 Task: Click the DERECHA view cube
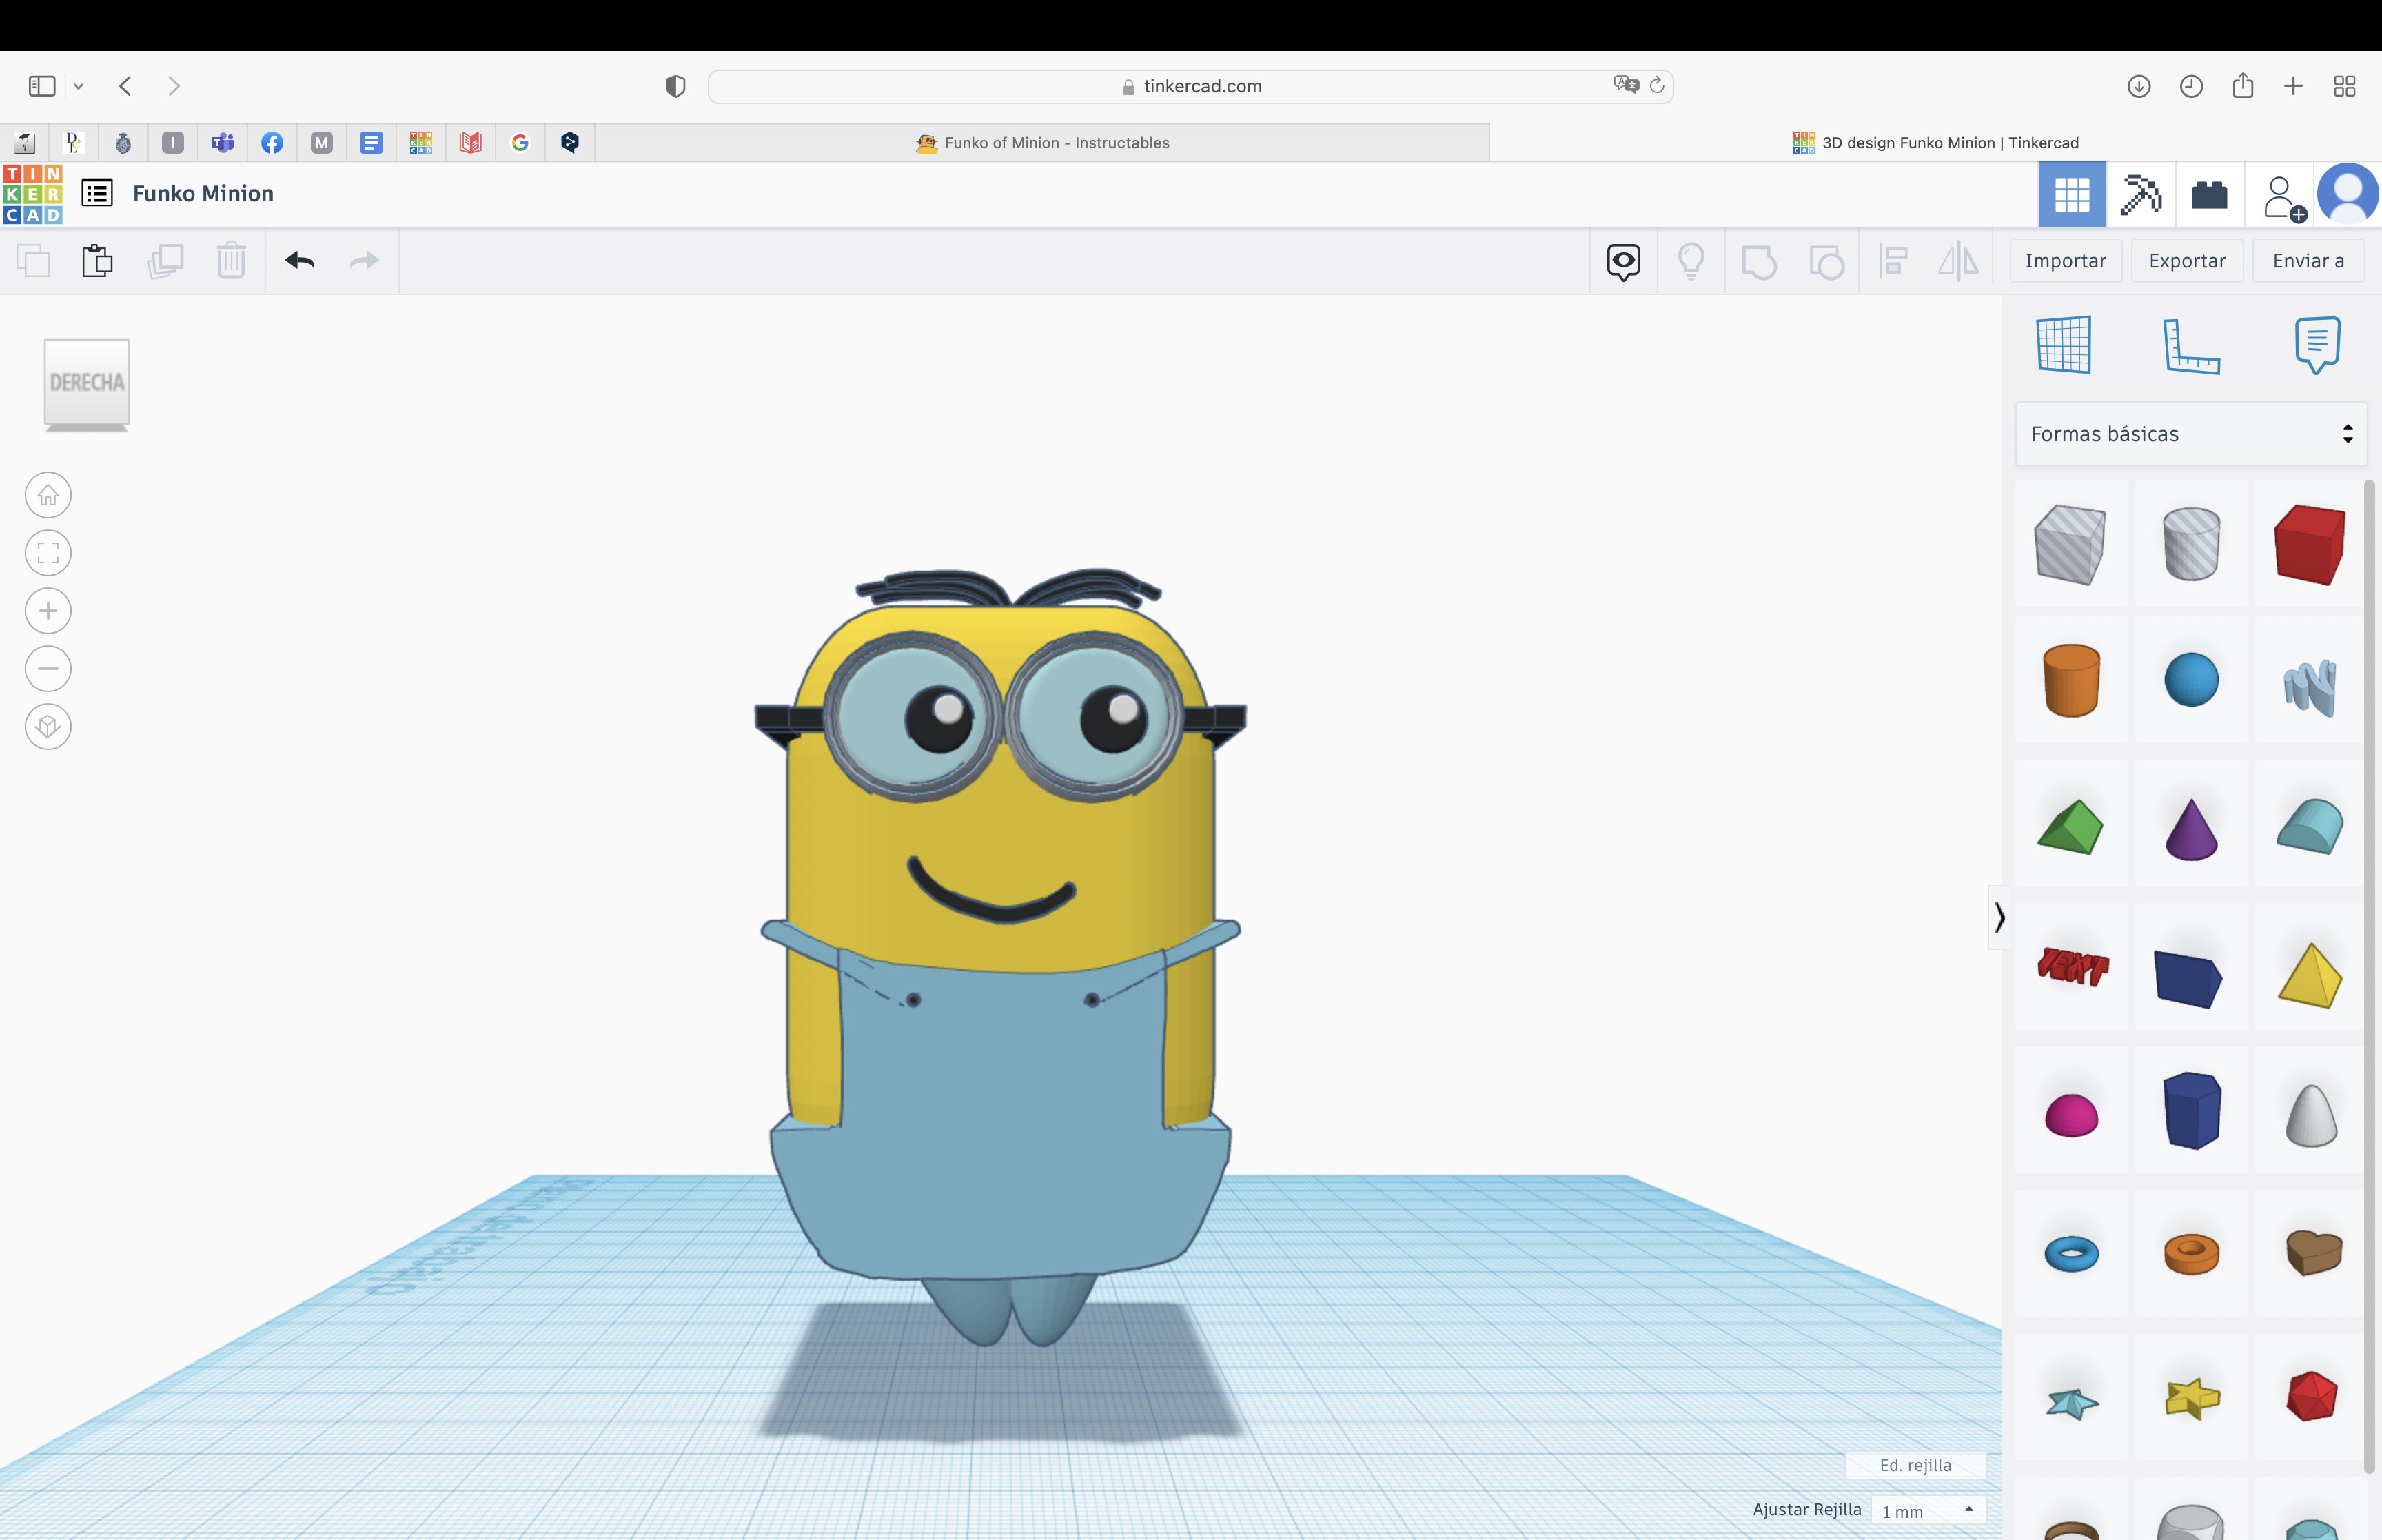click(x=87, y=384)
